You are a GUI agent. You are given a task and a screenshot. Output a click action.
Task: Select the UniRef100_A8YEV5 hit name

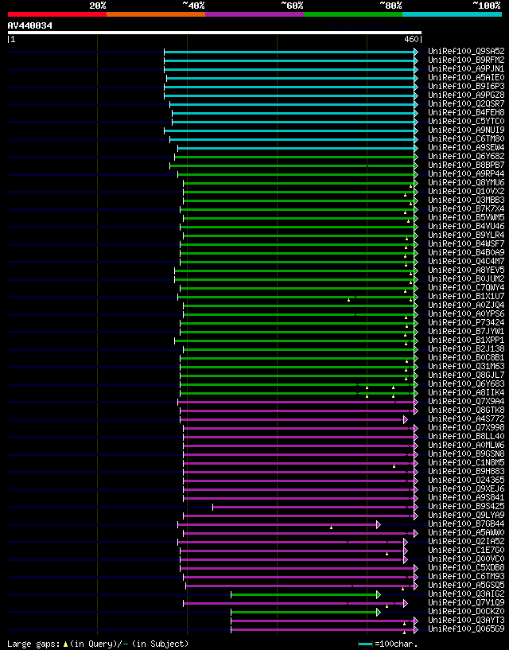pos(466,270)
